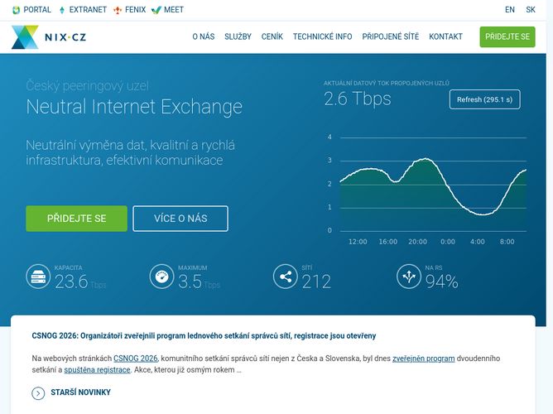Click the 8:00 label on graph axis
The height and width of the screenshot is (414, 553).
(507, 242)
